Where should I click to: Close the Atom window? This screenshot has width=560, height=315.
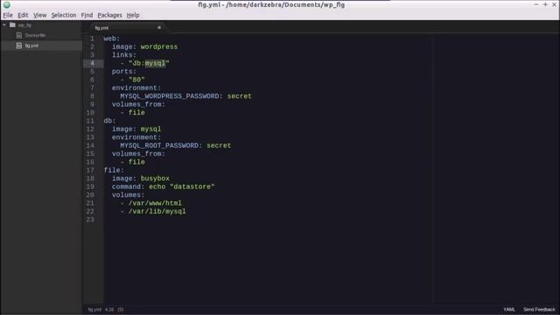click(554, 4)
